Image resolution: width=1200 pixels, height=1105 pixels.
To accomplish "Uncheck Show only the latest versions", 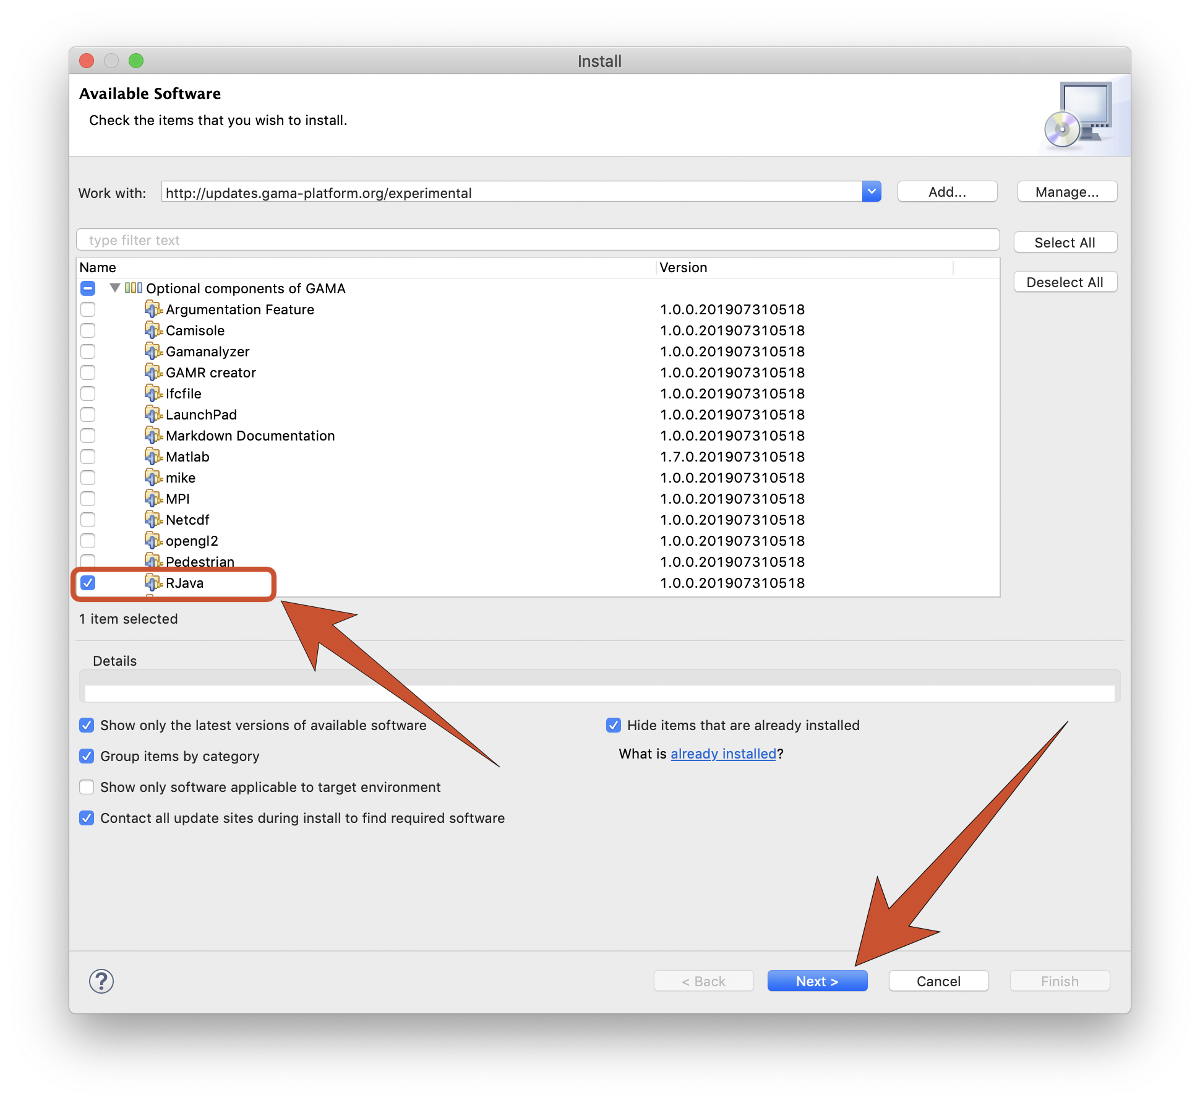I will [87, 725].
